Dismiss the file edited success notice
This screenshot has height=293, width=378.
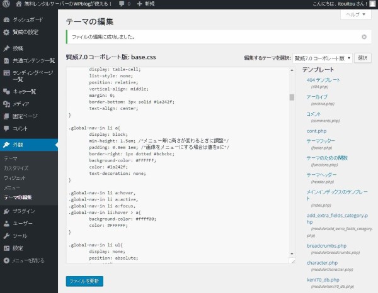click(x=364, y=37)
